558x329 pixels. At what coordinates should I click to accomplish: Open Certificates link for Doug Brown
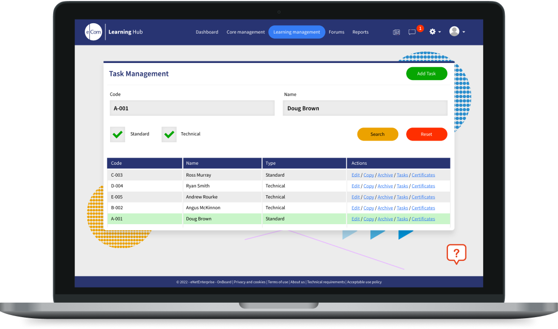tap(423, 218)
